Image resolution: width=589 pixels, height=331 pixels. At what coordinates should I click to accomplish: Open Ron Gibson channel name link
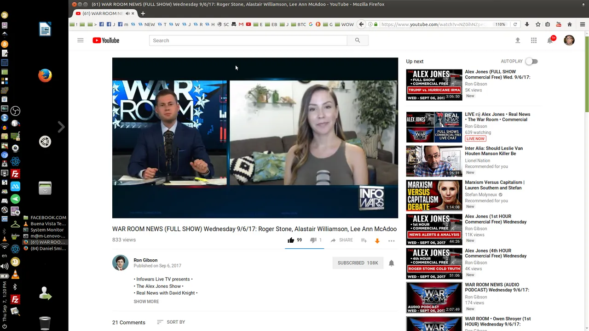pos(145,260)
